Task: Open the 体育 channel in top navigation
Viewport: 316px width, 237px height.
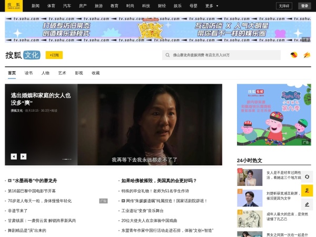Action: coord(51,6)
